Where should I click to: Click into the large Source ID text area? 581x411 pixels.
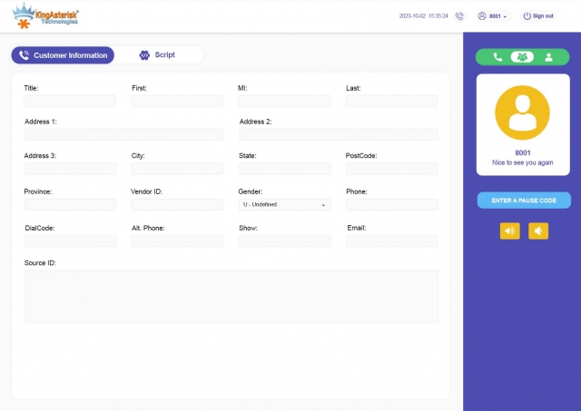231,297
